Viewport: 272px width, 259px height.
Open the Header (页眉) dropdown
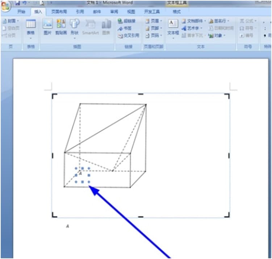pos(154,21)
